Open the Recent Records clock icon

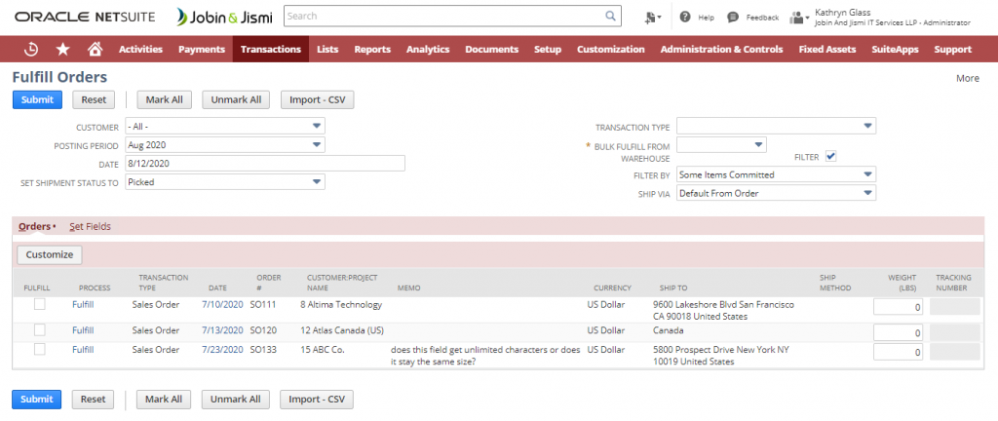pyautogui.click(x=31, y=49)
